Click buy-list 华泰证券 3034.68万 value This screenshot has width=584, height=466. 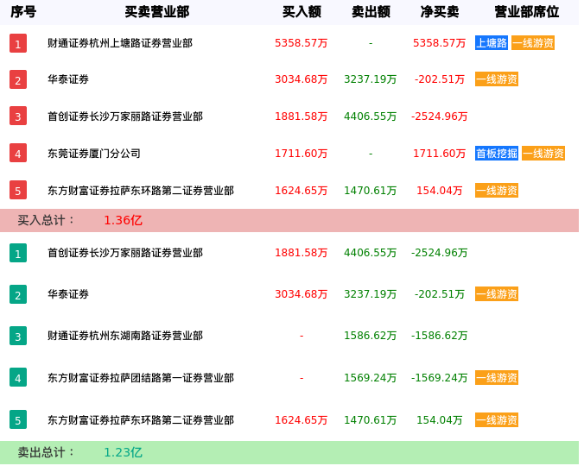point(302,79)
